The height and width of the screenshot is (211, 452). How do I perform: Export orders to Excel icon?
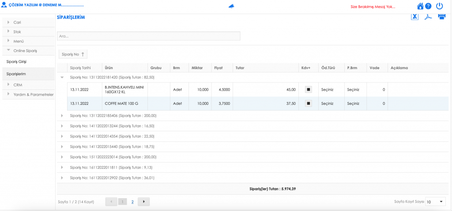coord(414,17)
